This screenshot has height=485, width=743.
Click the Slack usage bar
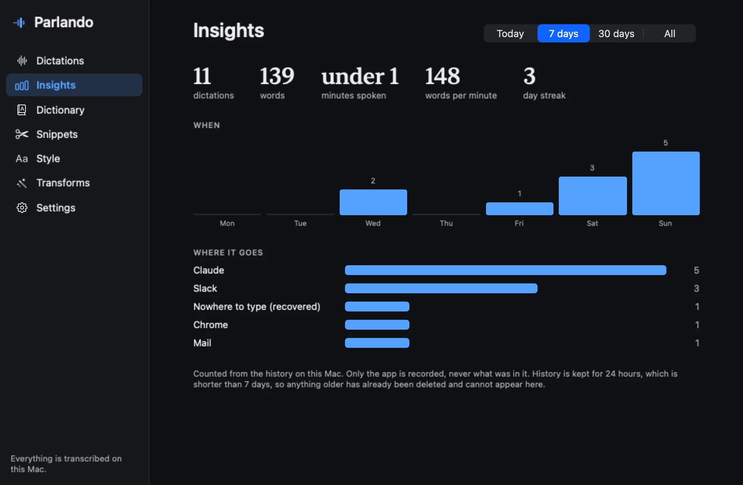coord(441,288)
